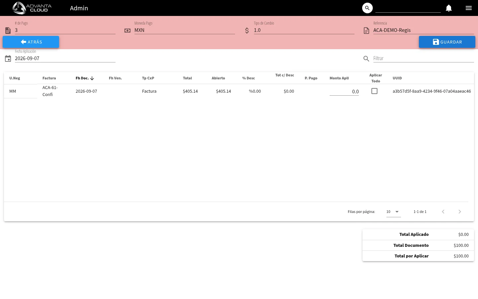
Task: Click the round search icon in header
Action: coord(367,8)
